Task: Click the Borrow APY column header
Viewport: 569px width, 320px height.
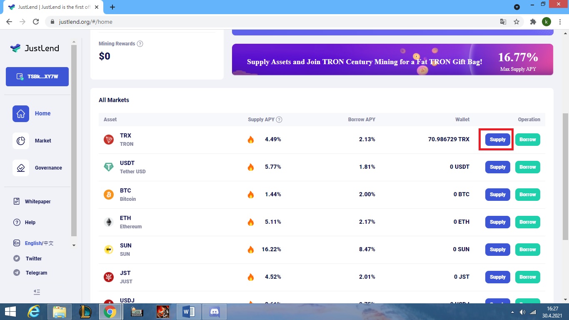Action: click(x=362, y=120)
